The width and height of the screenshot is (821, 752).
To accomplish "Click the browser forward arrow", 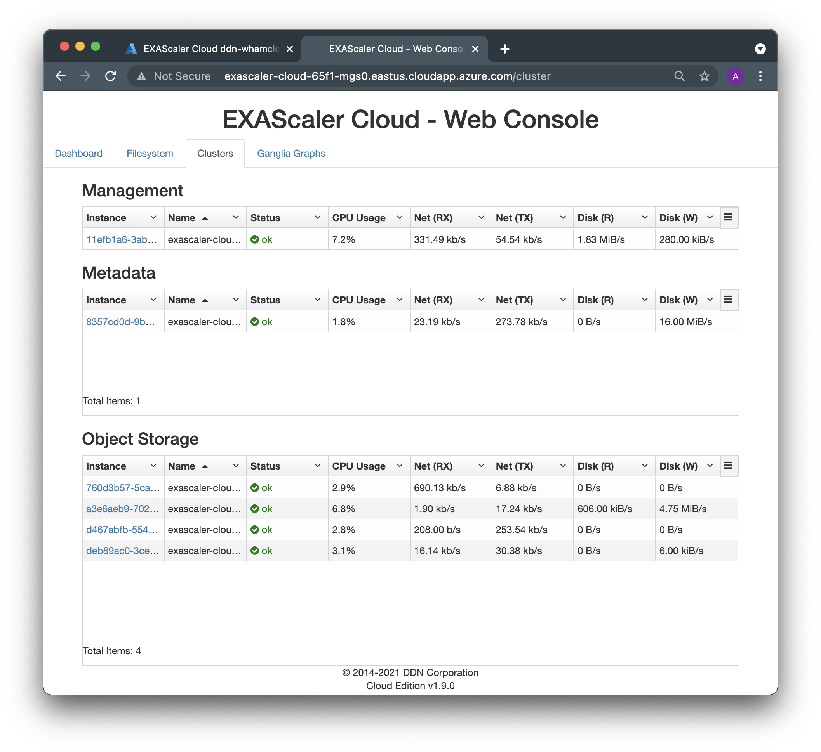I will point(85,76).
